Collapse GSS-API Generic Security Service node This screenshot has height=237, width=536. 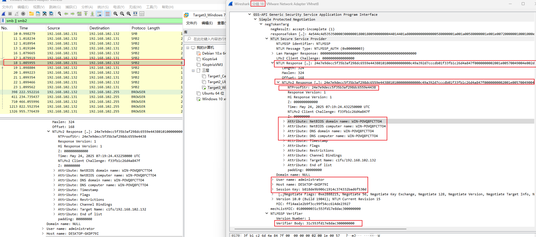click(249, 14)
